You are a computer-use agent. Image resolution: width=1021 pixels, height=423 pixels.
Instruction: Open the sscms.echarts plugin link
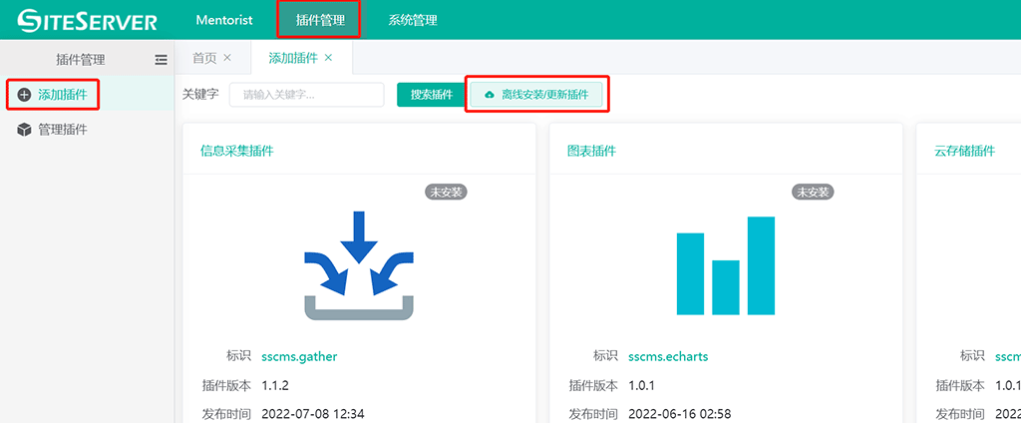pos(668,356)
